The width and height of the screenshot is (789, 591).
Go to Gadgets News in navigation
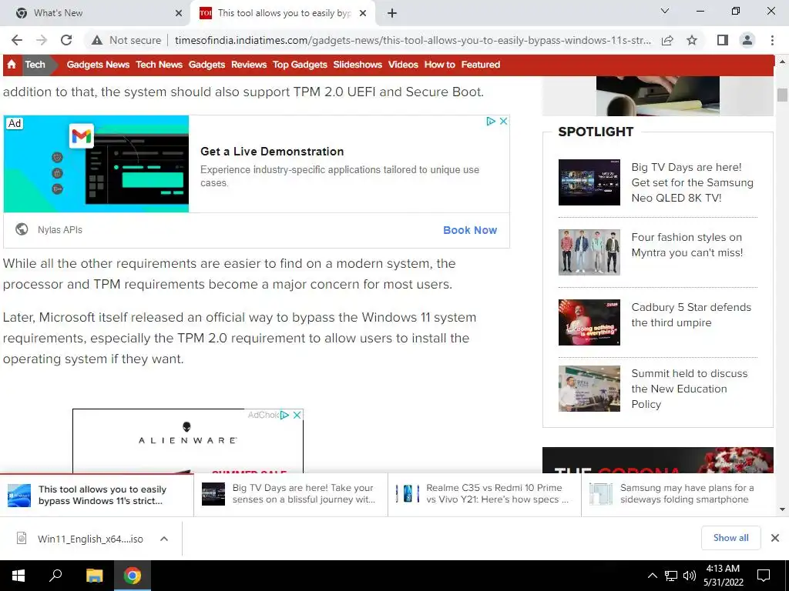(x=98, y=65)
